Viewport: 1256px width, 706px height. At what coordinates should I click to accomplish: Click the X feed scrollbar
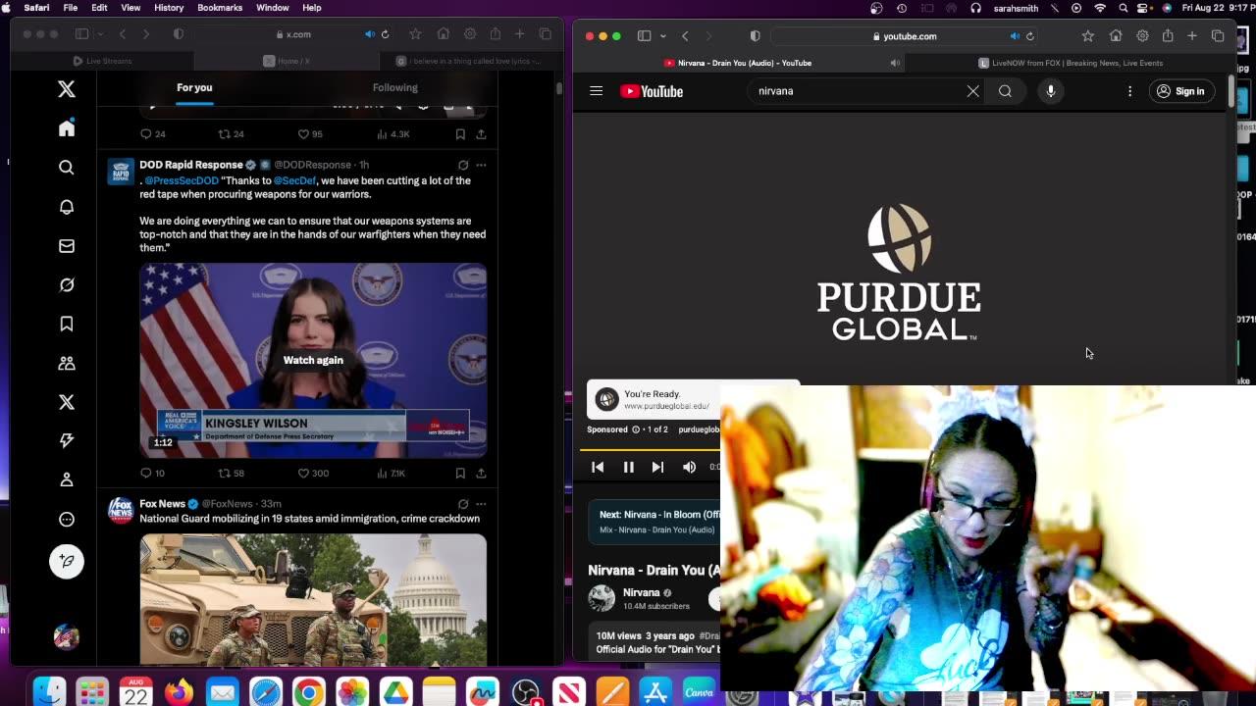[x=558, y=88]
